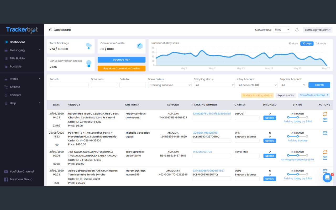336x210 pixels.
Task: Click Buy More Conversion Credits button
Action: click(122, 69)
